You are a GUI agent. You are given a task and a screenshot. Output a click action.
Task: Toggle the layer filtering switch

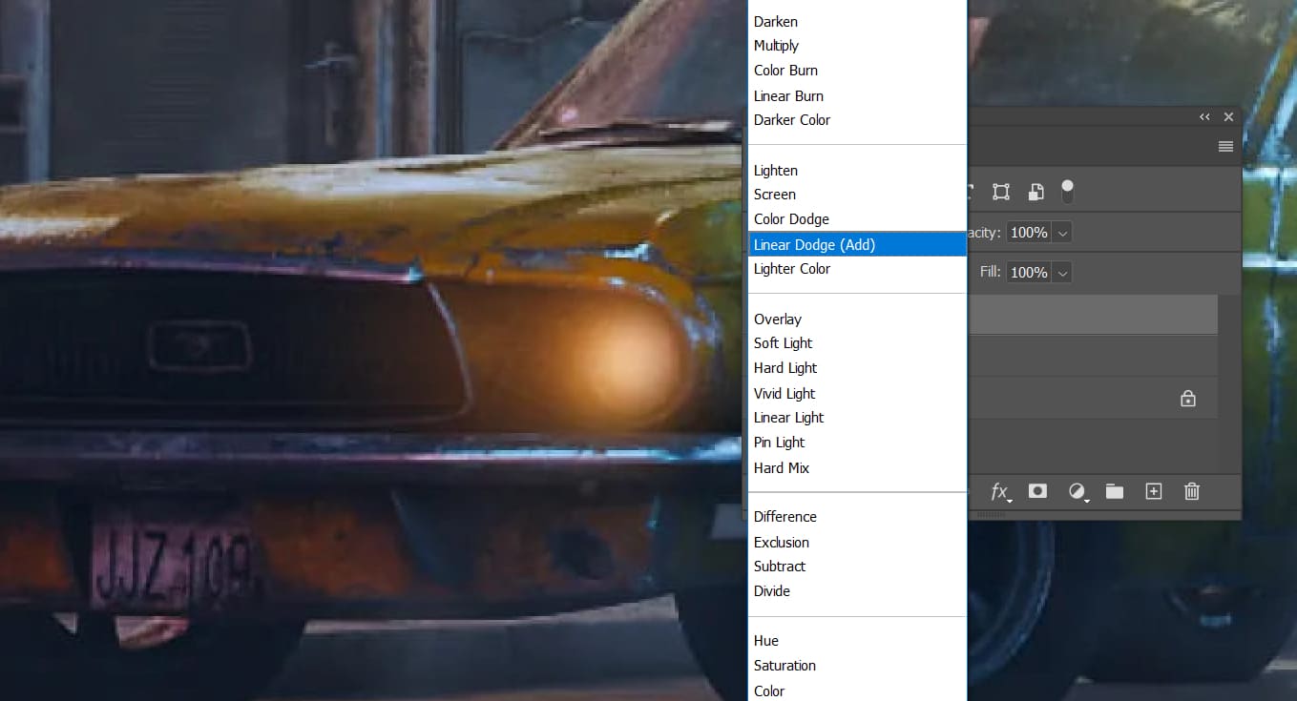tap(1067, 191)
